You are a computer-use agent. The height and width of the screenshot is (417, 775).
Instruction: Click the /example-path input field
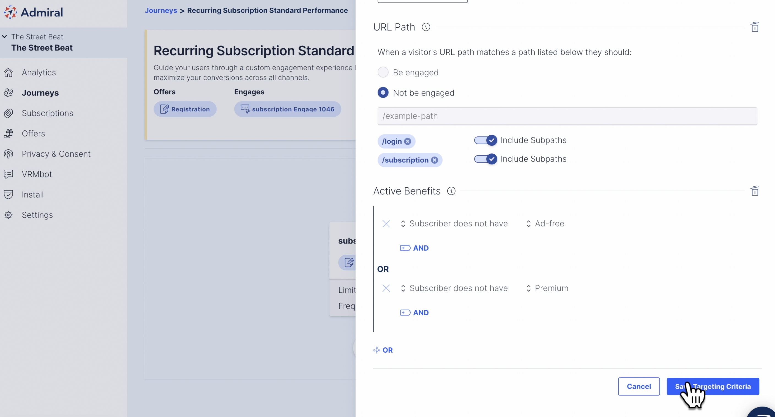click(567, 116)
